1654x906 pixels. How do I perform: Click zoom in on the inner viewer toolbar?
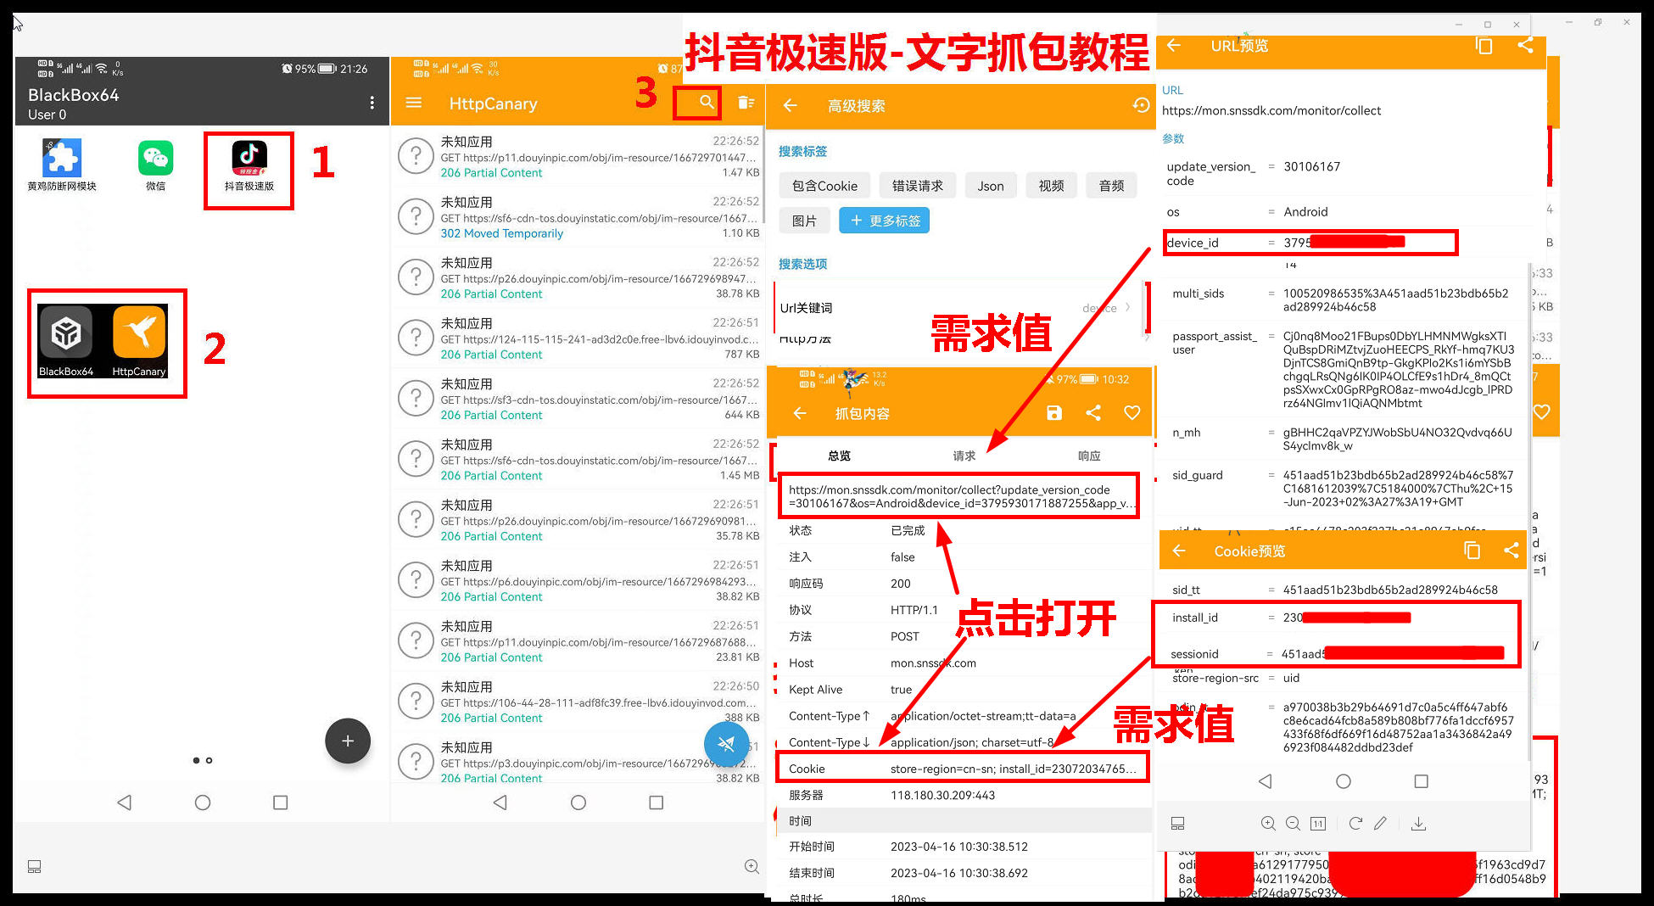pyautogui.click(x=1268, y=823)
